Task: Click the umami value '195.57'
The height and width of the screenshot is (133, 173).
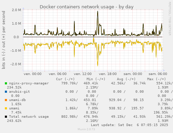Action: pos(137,108)
